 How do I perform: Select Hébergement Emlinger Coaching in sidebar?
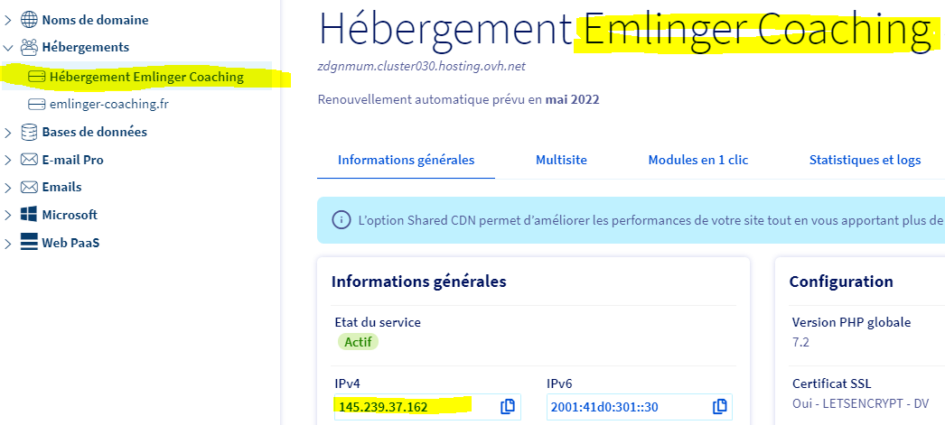[146, 77]
